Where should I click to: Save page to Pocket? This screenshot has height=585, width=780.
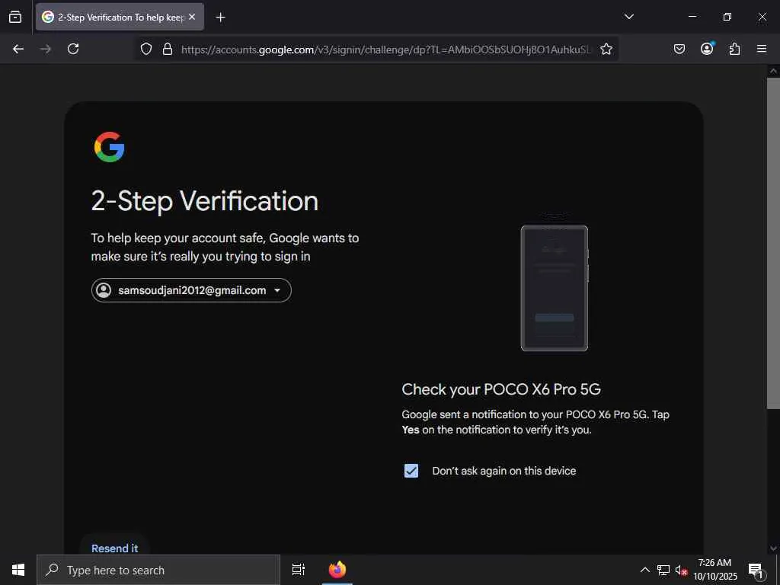coord(679,49)
